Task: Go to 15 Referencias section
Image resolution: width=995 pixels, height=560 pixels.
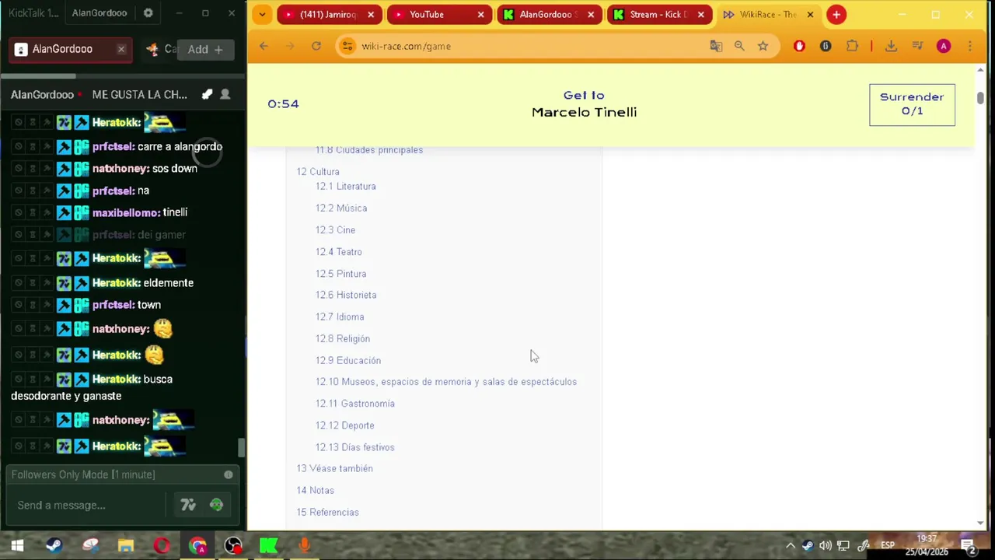Action: coord(328,513)
